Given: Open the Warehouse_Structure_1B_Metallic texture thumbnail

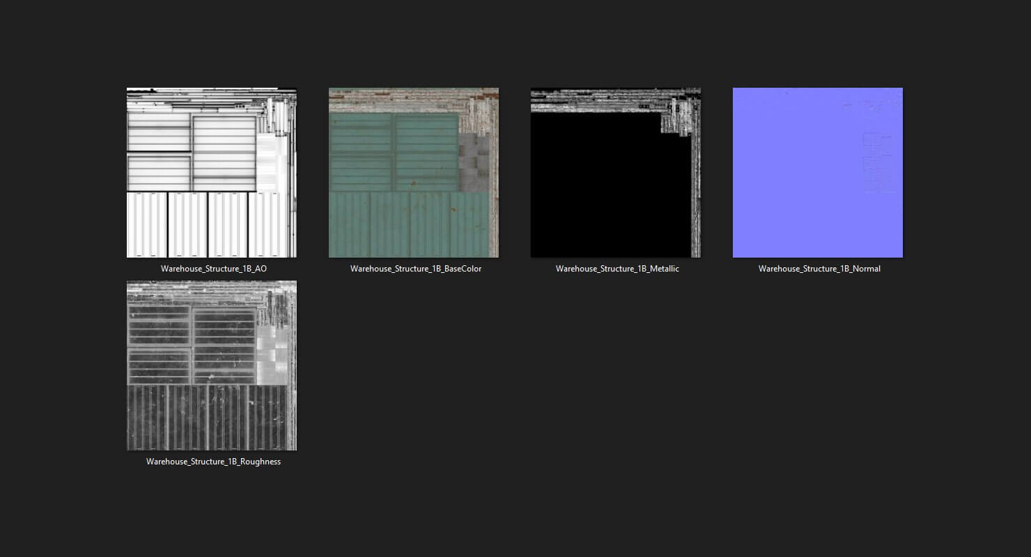Looking at the screenshot, I should coord(616,173).
